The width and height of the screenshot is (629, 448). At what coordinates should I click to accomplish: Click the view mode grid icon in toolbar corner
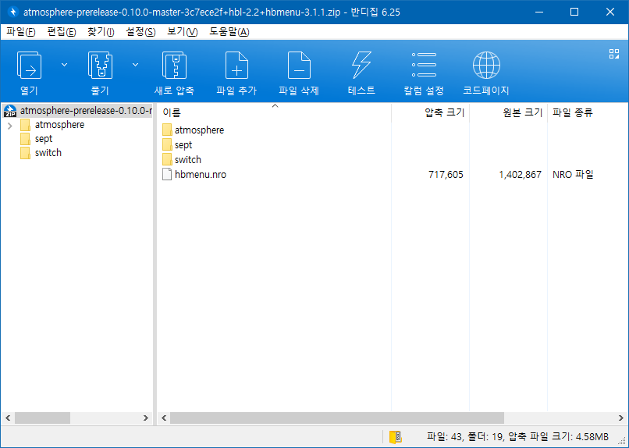pos(614,54)
